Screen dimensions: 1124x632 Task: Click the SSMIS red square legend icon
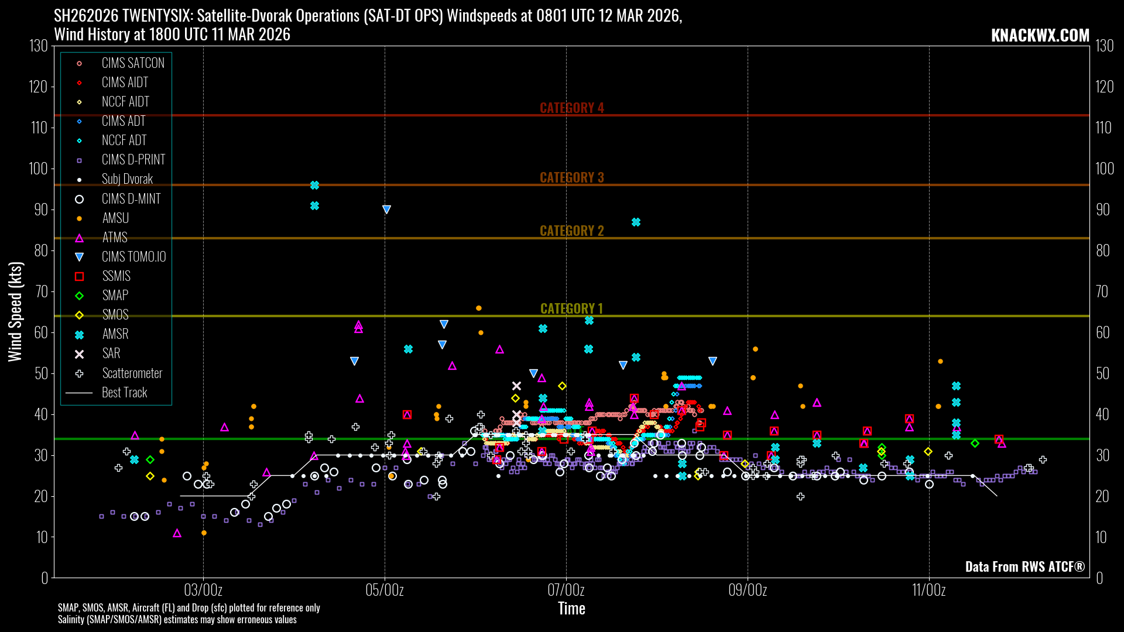click(x=80, y=276)
